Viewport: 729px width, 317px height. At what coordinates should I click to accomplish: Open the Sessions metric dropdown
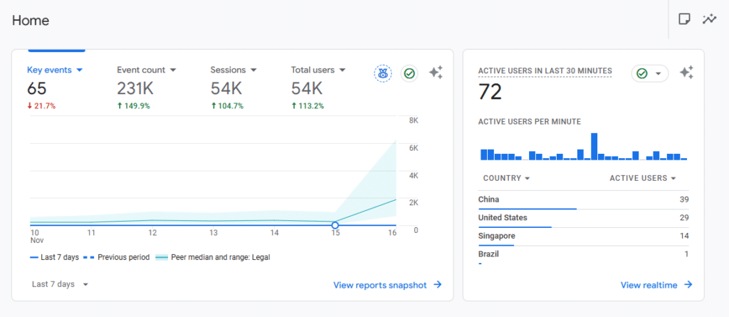click(x=234, y=70)
